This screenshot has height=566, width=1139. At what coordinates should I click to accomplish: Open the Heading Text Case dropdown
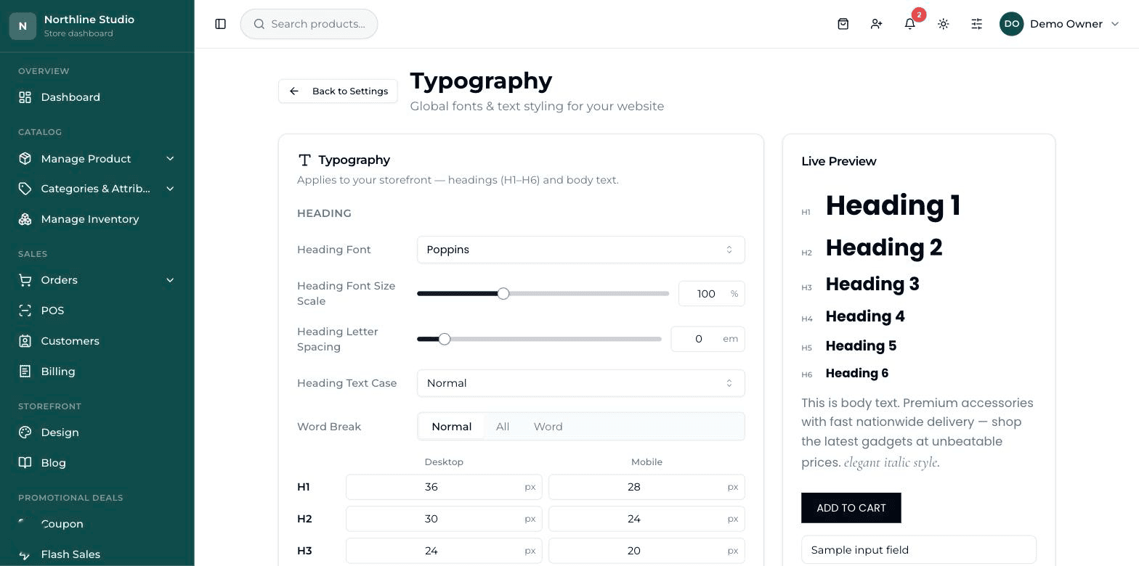581,383
